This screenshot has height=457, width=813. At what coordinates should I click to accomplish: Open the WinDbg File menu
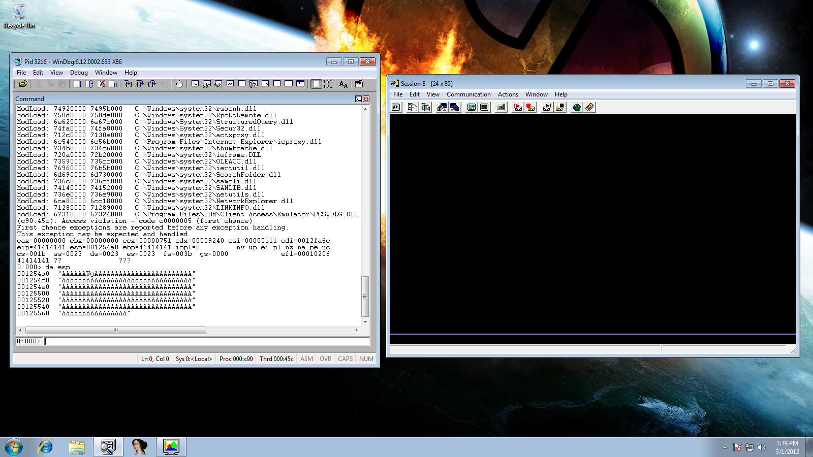coord(21,73)
